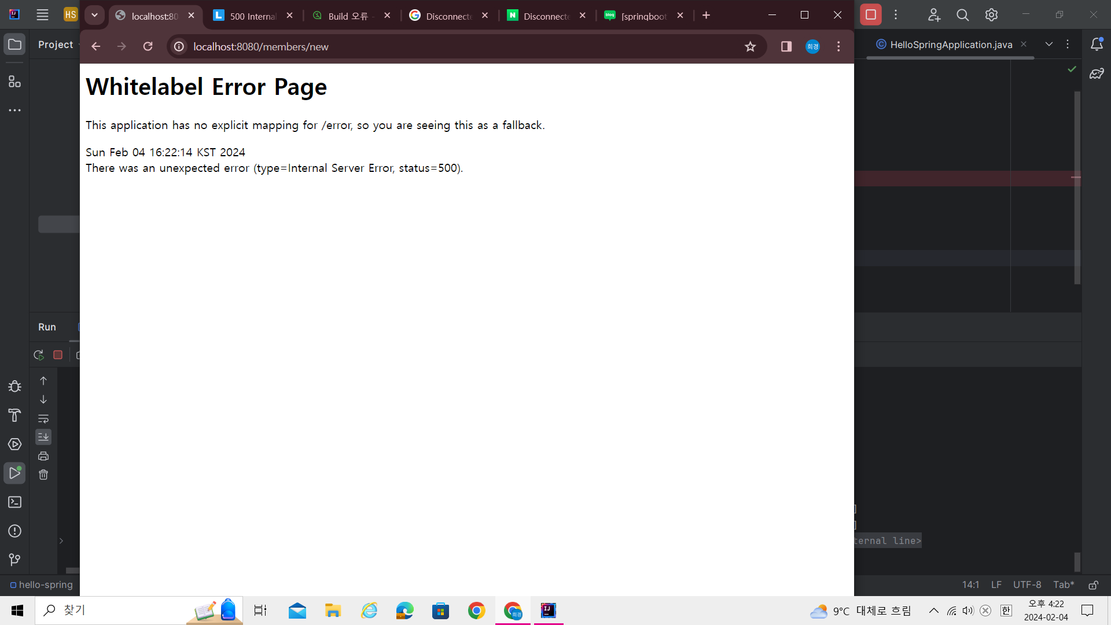Toggle soft-wrap in Run console
The image size is (1111, 625).
pyautogui.click(x=43, y=418)
